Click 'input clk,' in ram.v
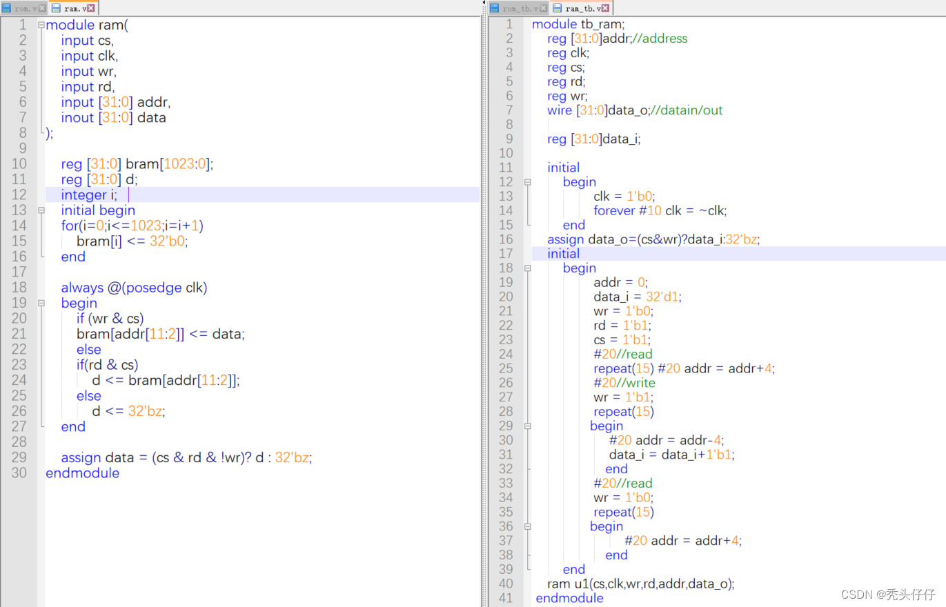Viewport: 946px width, 607px height. pyautogui.click(x=89, y=56)
